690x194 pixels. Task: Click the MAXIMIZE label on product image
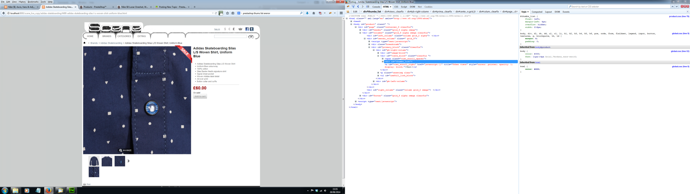pyautogui.click(x=127, y=150)
